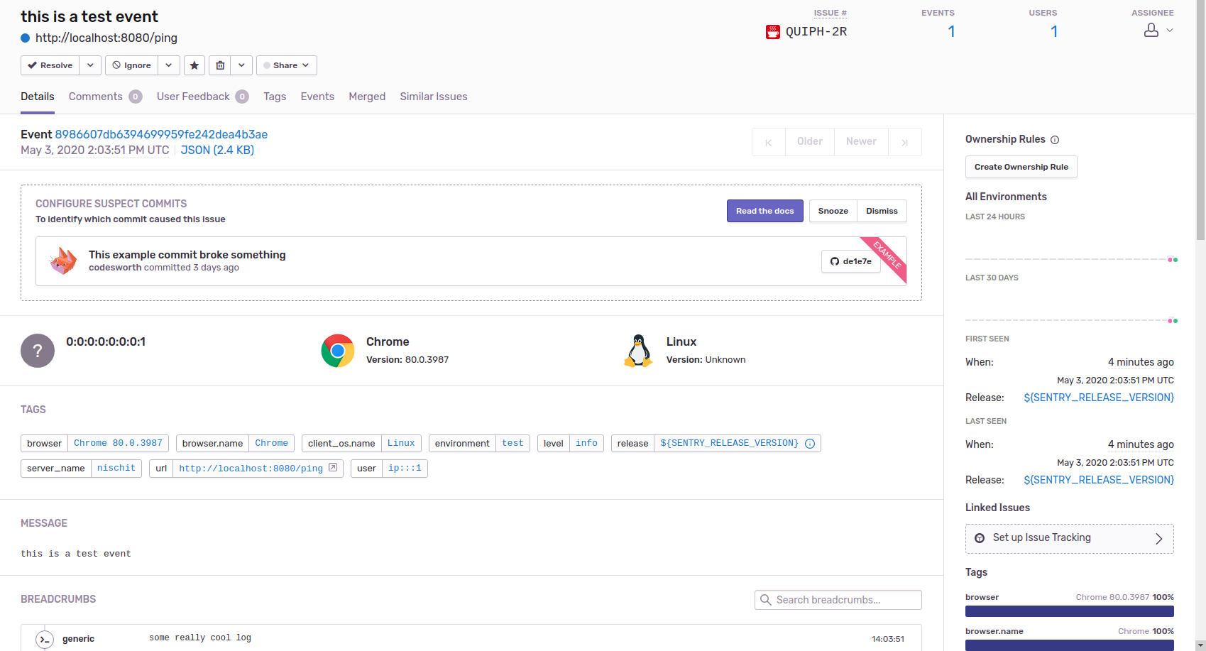Image resolution: width=1206 pixels, height=651 pixels.
Task: Open the JSON (2.4 KB) link
Action: coord(217,151)
